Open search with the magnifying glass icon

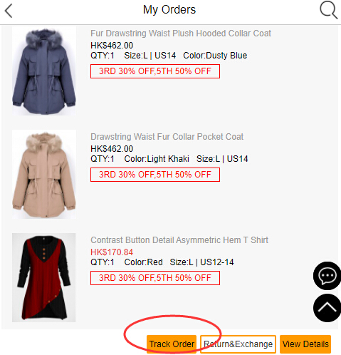(328, 10)
